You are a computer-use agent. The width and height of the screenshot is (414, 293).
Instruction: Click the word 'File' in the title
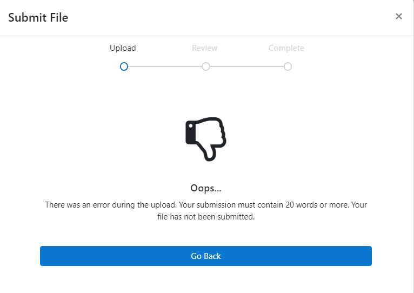(59, 18)
